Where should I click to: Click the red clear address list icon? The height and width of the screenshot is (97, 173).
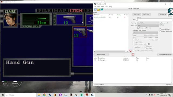[133, 54]
